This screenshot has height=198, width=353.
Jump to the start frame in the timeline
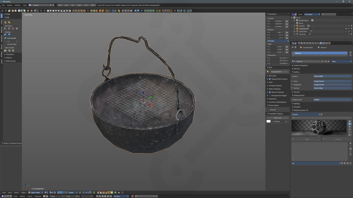click(97, 196)
